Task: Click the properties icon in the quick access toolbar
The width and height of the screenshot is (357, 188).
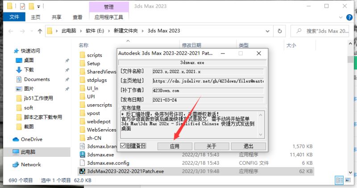Action: (x=22, y=6)
